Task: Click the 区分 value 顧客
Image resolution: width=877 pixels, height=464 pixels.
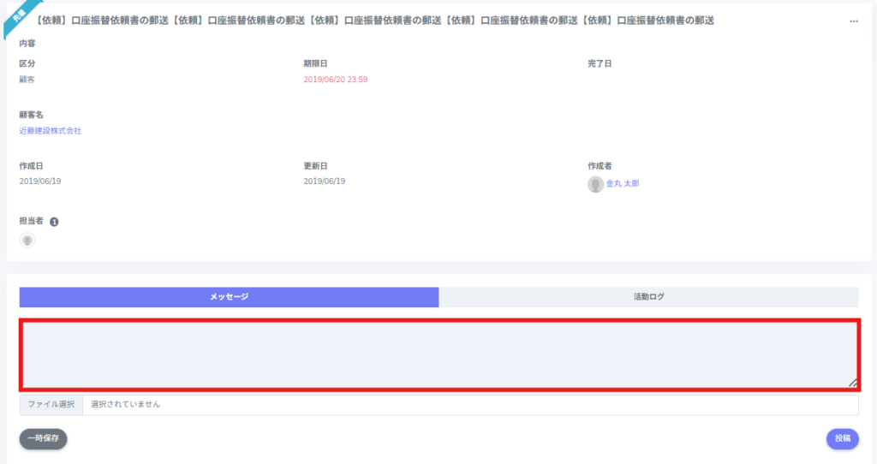Action: tap(27, 80)
